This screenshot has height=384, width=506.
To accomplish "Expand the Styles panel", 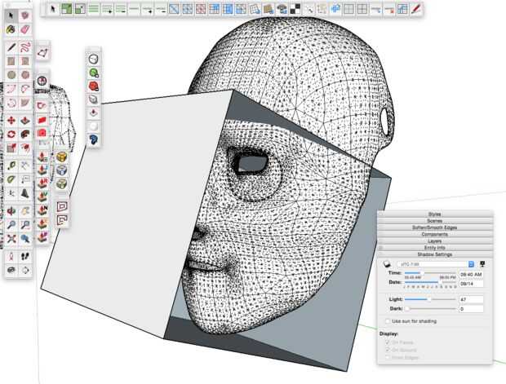I will pos(435,214).
